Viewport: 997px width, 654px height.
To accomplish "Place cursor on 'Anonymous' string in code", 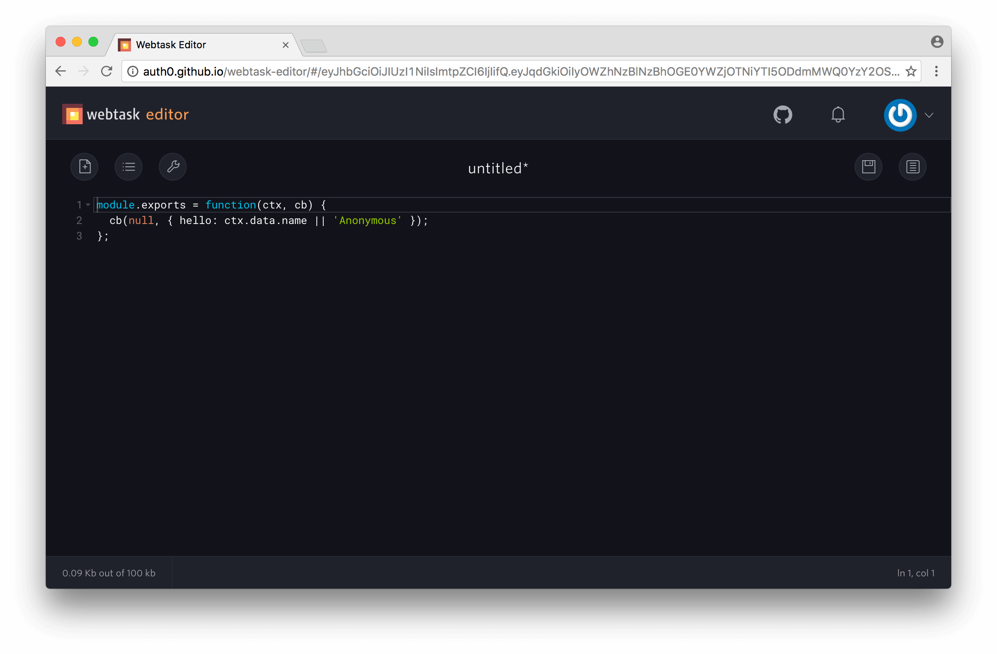I will [x=368, y=220].
